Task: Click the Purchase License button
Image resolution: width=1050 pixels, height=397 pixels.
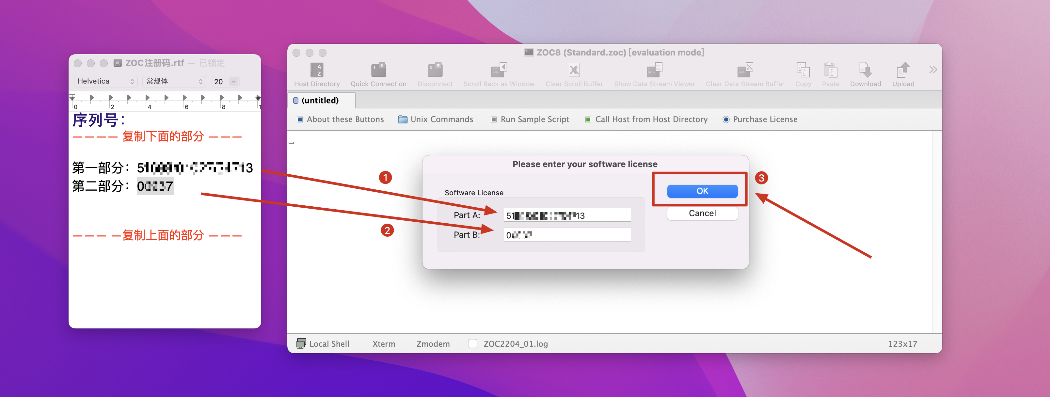Action: [x=760, y=119]
